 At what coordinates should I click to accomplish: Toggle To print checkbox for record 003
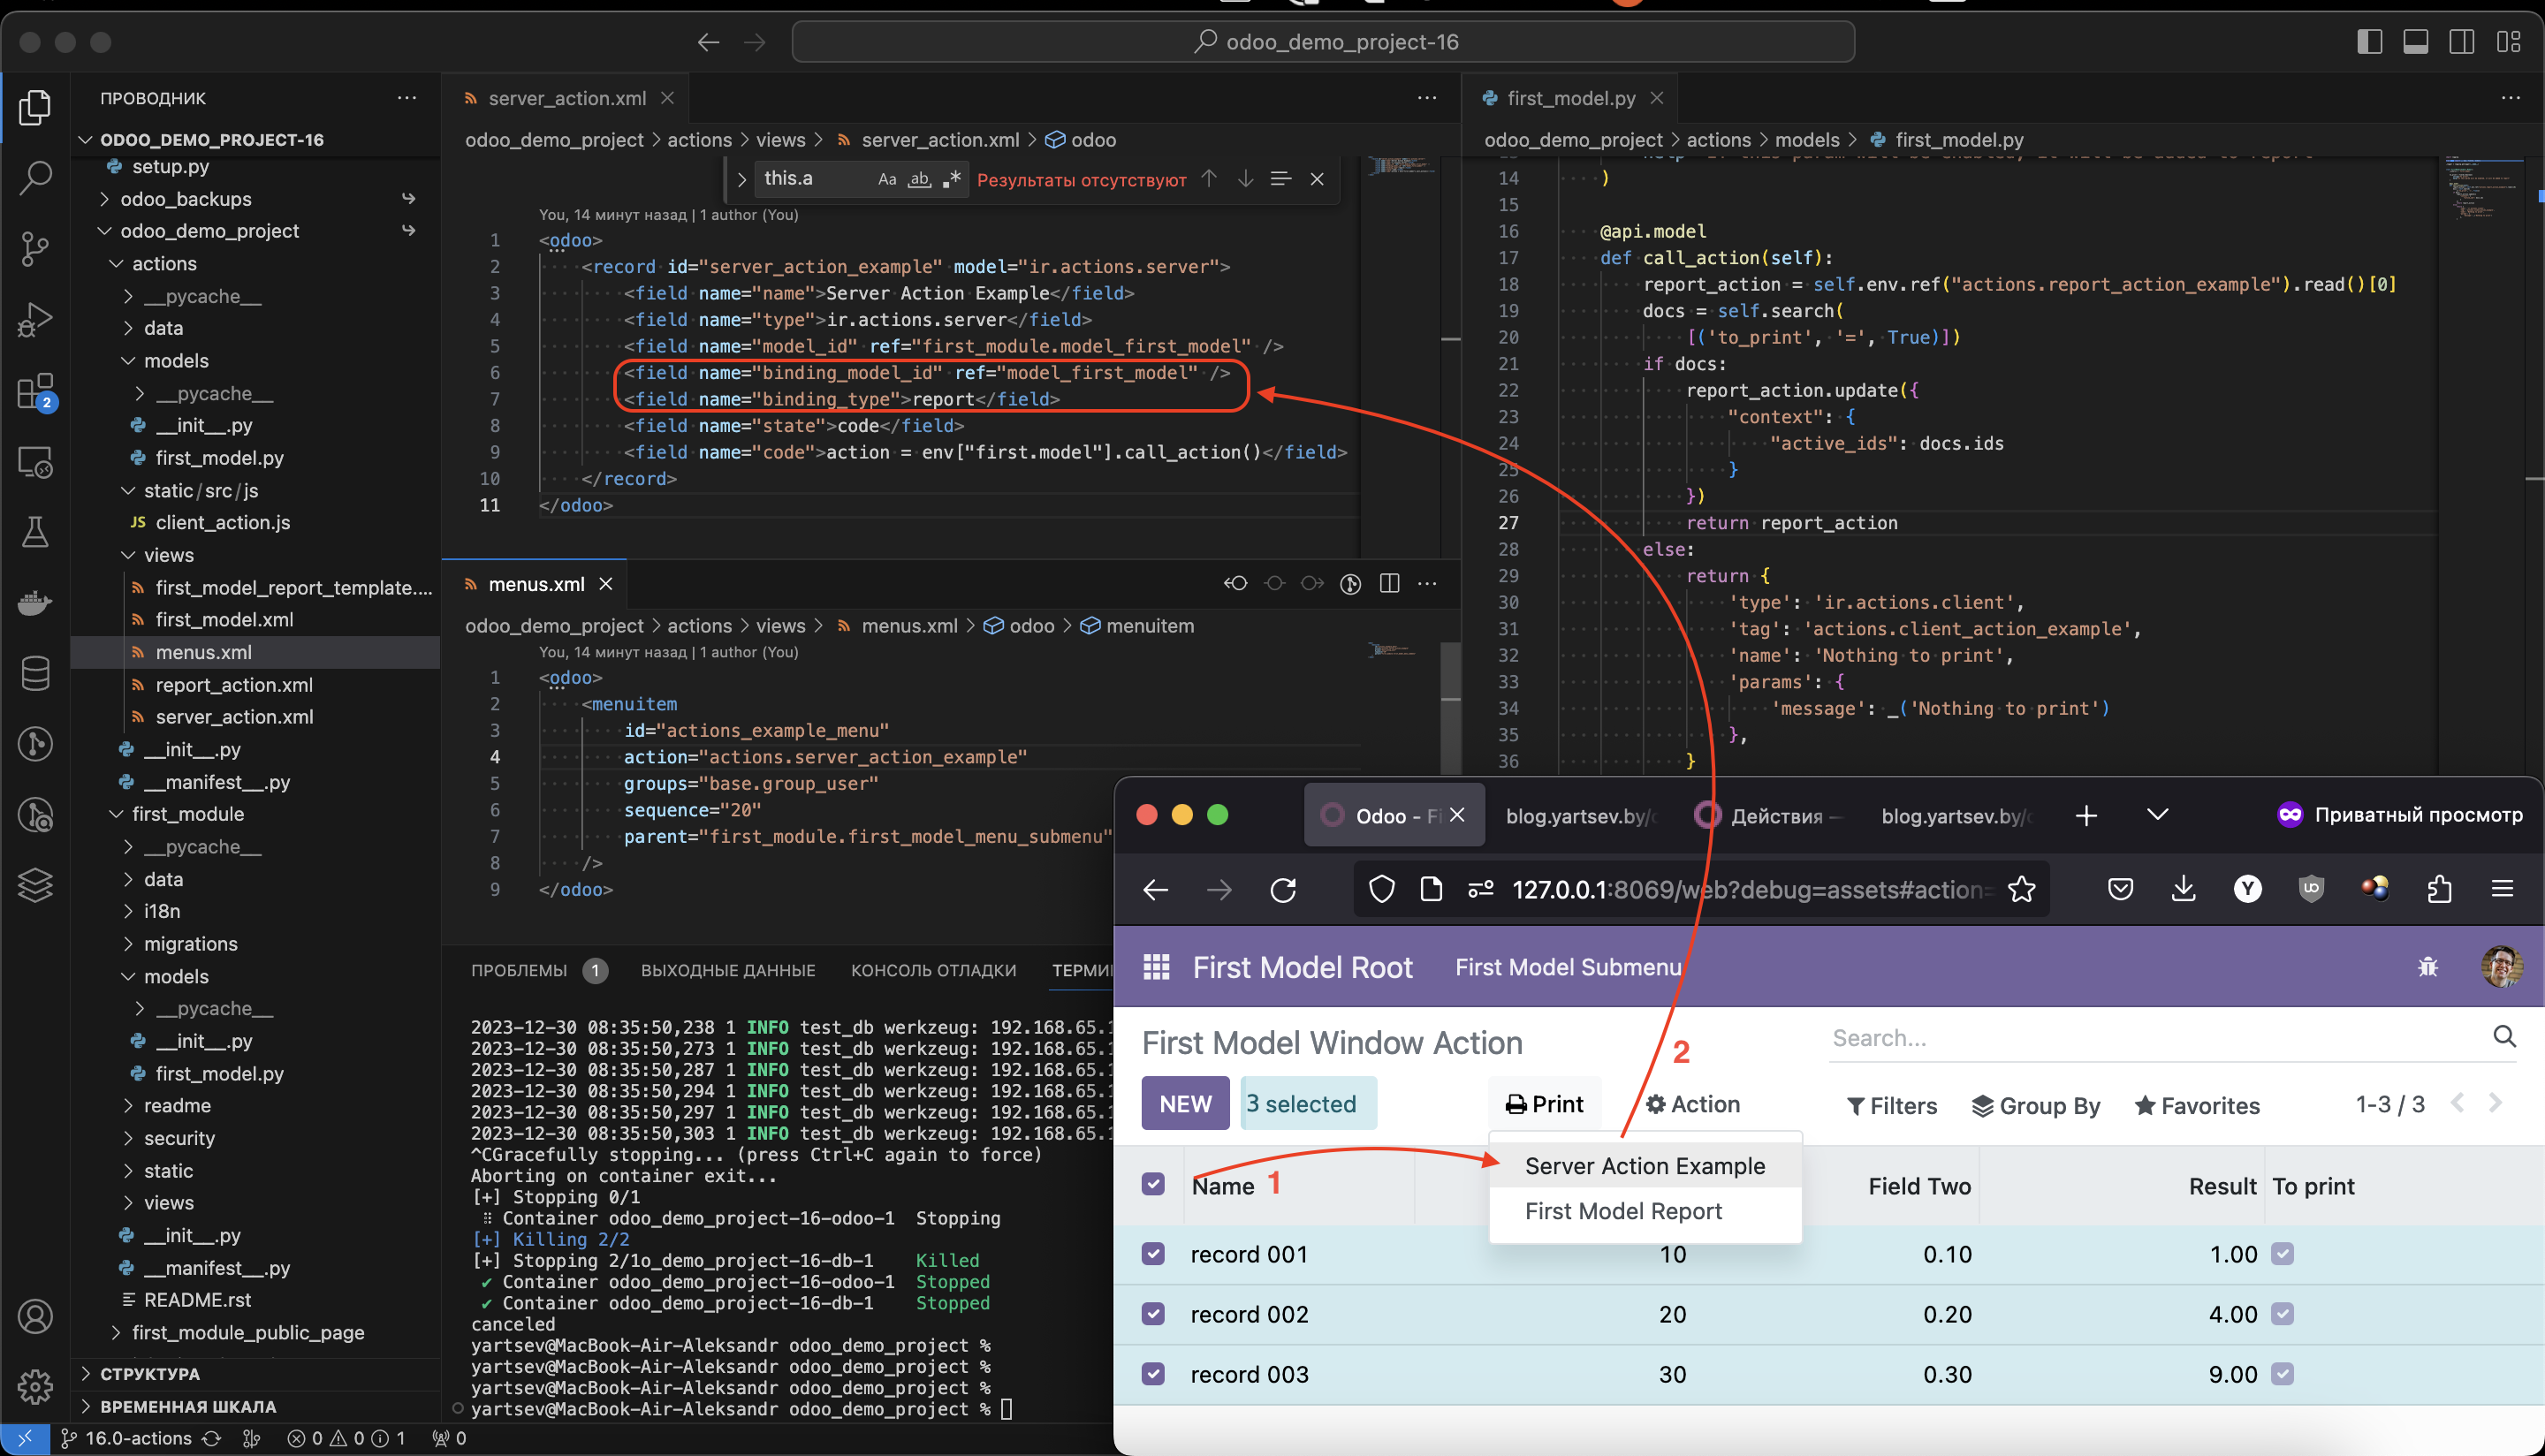pyautogui.click(x=2282, y=1373)
